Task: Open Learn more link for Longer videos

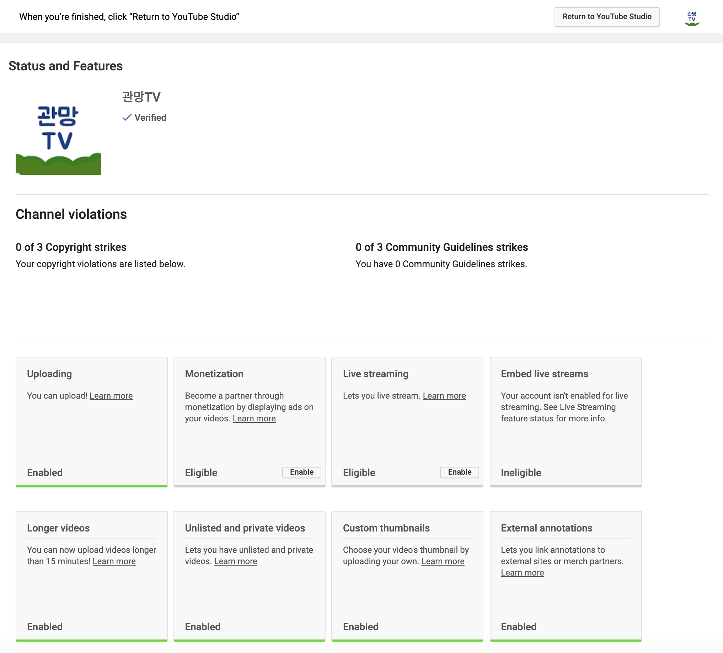Action: (114, 561)
